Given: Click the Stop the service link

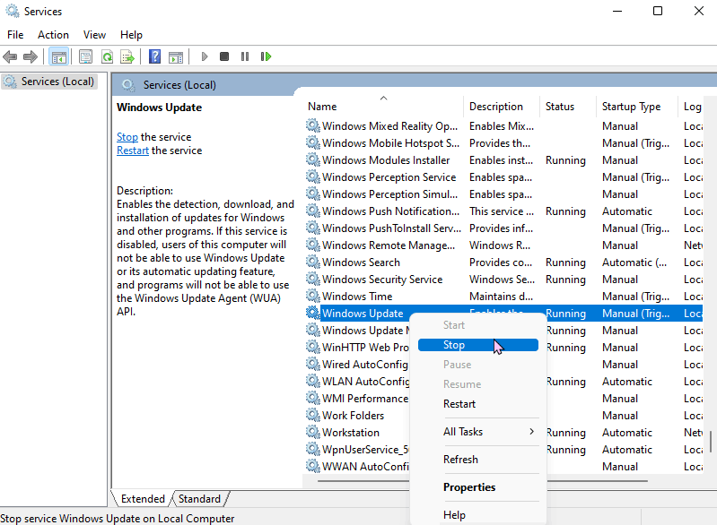Looking at the screenshot, I should point(127,137).
